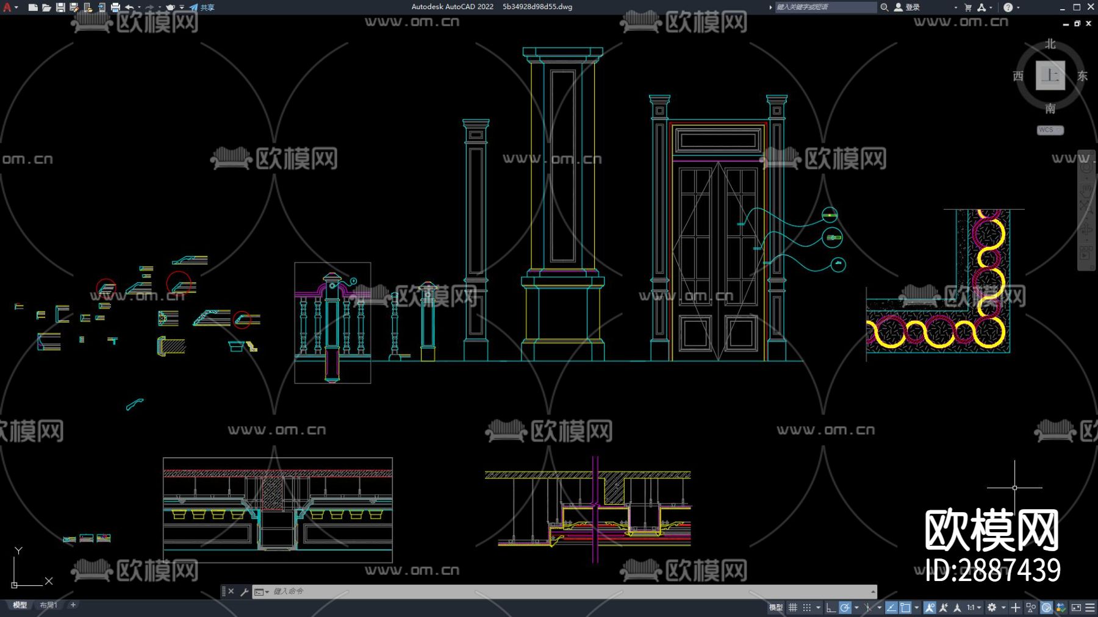Enable ortho mode from the status bar

(x=830, y=607)
